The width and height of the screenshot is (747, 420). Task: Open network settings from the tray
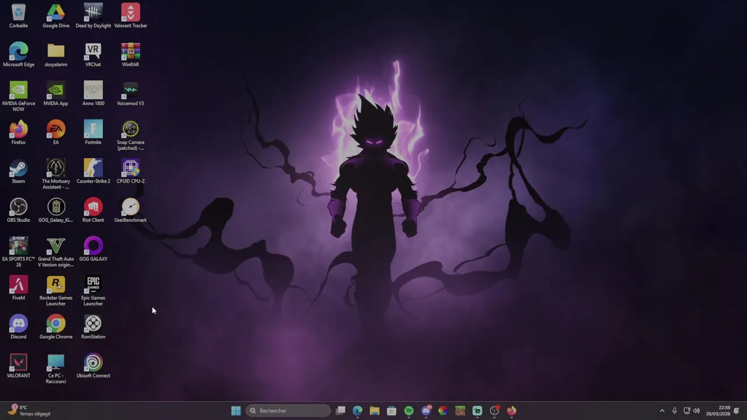click(x=687, y=411)
